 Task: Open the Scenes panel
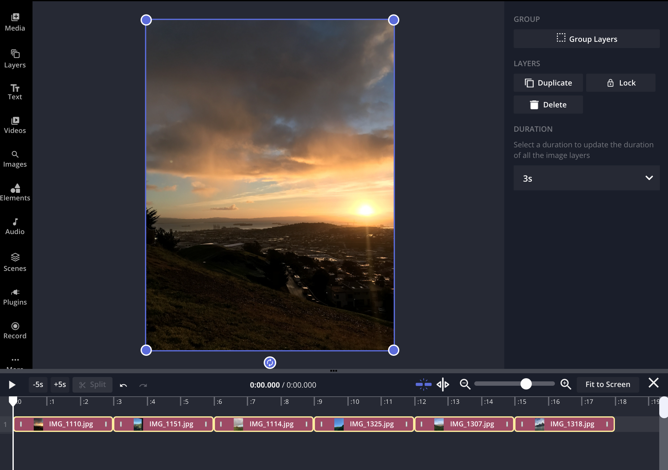[x=15, y=262]
